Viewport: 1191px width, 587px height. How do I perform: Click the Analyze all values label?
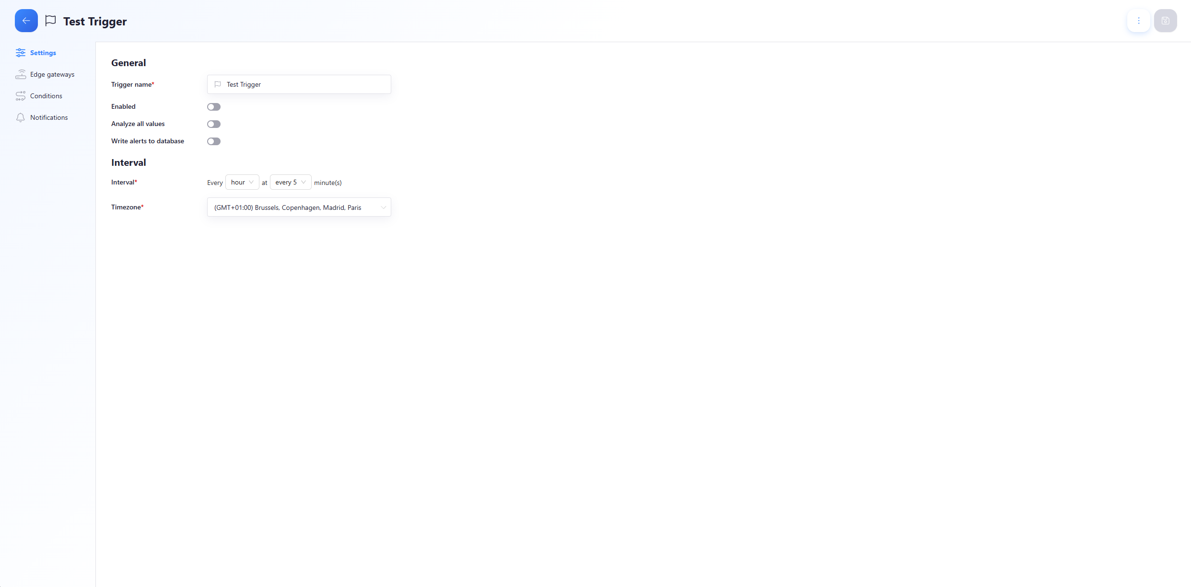(x=138, y=124)
